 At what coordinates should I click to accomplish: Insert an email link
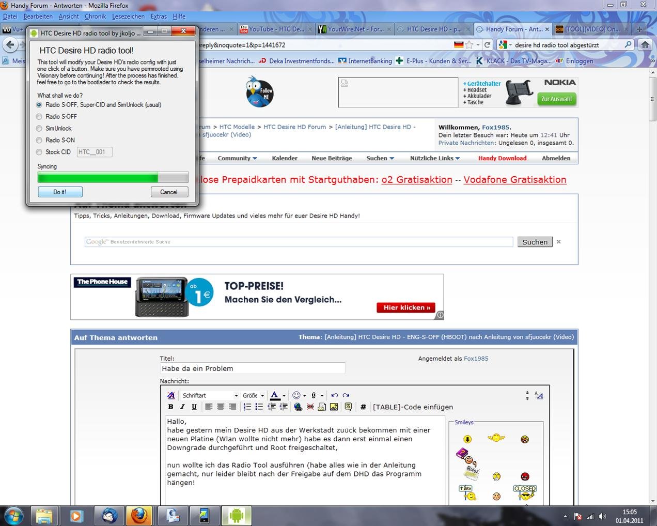322,407
